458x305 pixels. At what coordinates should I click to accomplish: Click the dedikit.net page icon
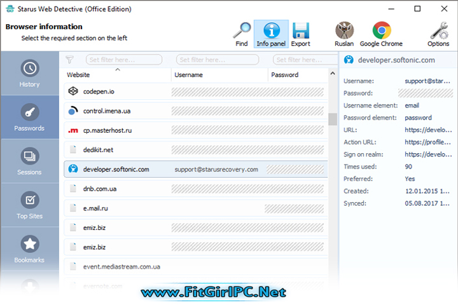[73, 149]
